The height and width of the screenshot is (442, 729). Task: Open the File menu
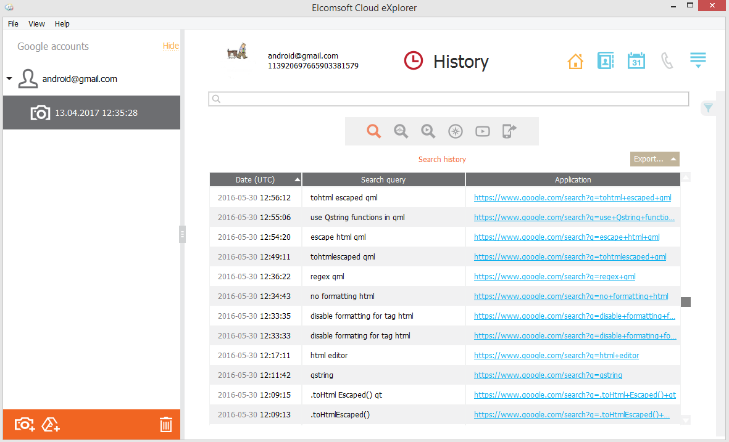click(x=13, y=23)
